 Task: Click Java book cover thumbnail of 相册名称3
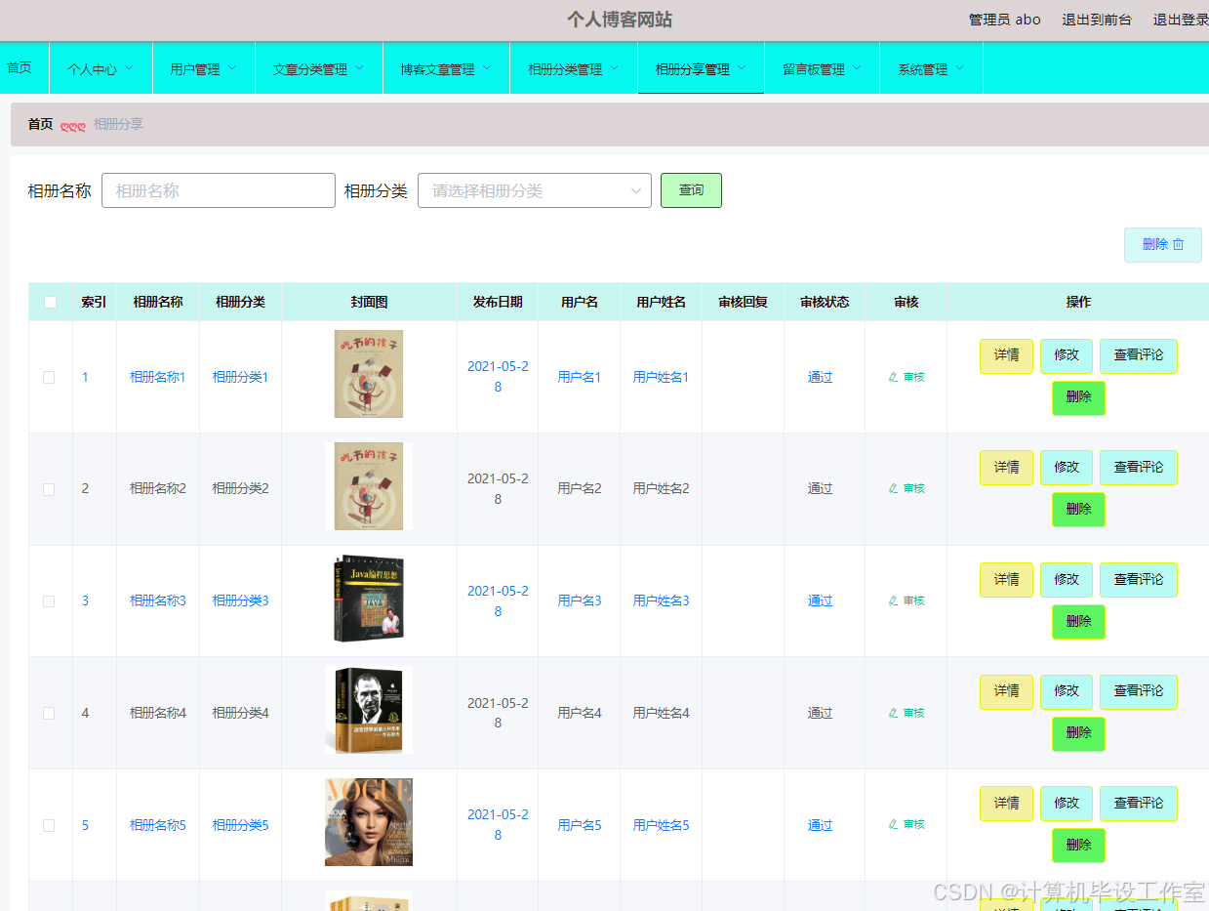(369, 599)
